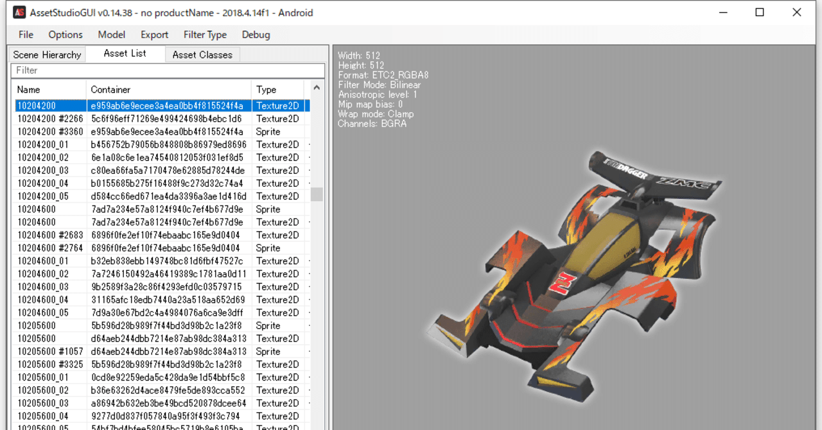The height and width of the screenshot is (430, 822).
Task: Open the Debug menu
Action: click(x=256, y=35)
